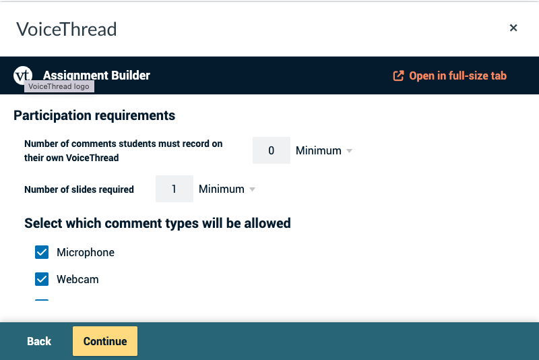539x360 pixels.
Task: Open in full-size tab link
Action: [x=449, y=76]
